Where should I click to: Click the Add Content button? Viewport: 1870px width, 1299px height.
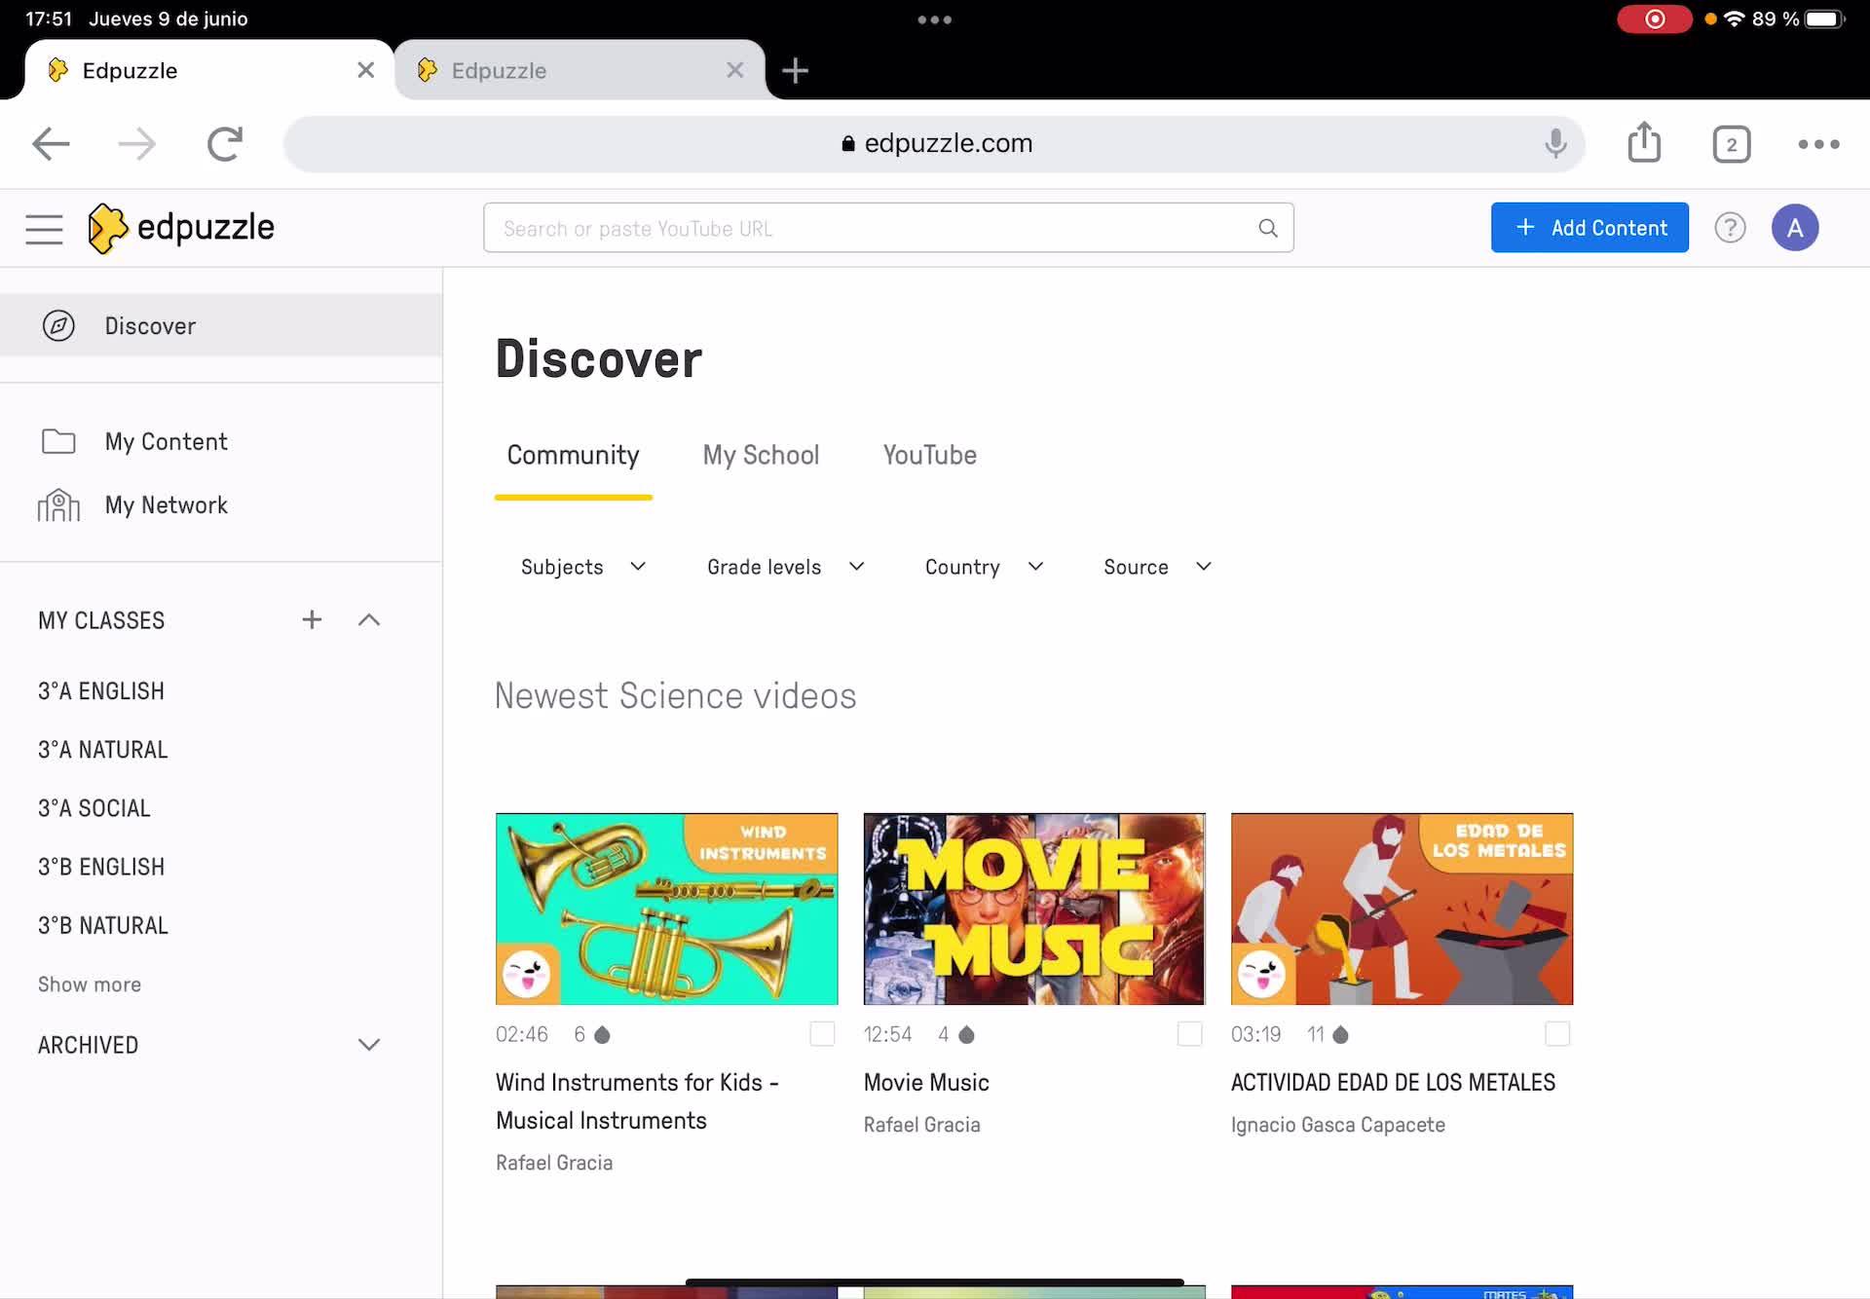pos(1589,228)
